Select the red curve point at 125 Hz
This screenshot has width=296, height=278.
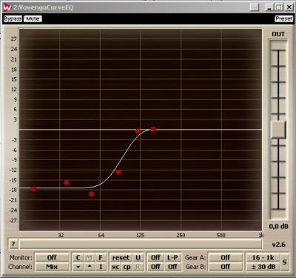138,131
